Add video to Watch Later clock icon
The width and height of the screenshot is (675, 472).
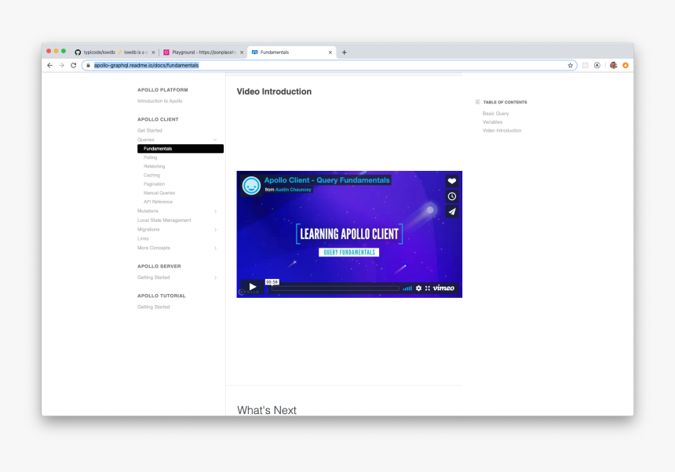tap(451, 197)
